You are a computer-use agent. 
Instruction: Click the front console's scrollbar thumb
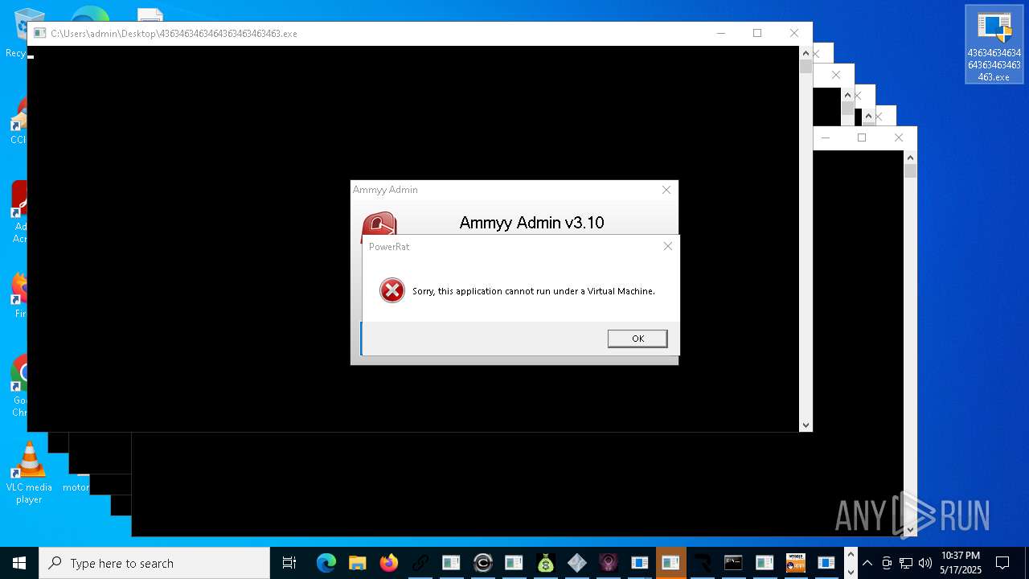806,67
